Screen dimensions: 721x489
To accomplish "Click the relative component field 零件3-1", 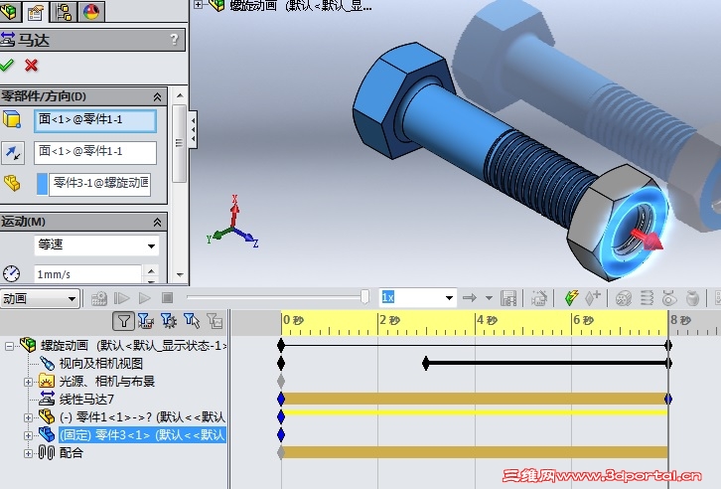I will pyautogui.click(x=99, y=184).
